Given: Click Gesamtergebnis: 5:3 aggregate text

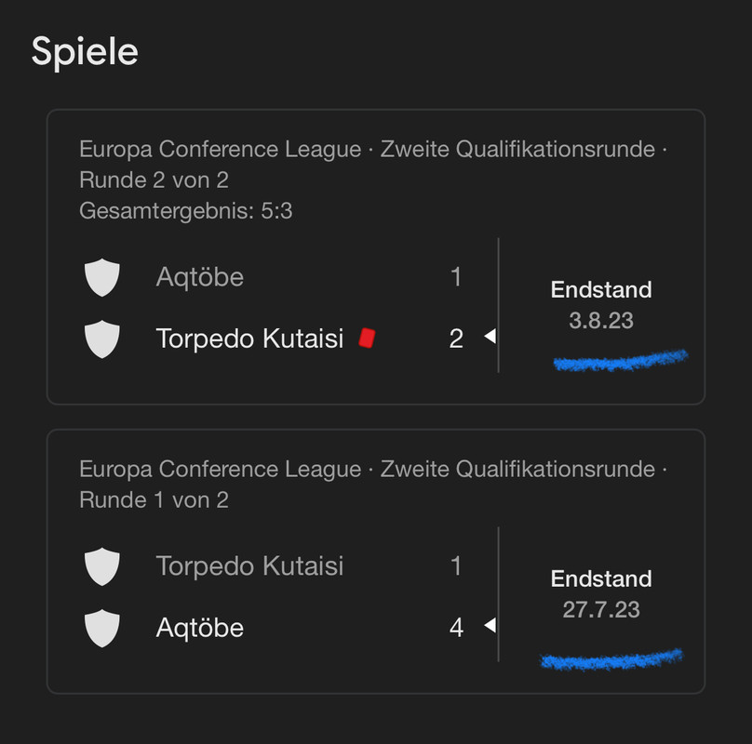Looking at the screenshot, I should tap(186, 211).
